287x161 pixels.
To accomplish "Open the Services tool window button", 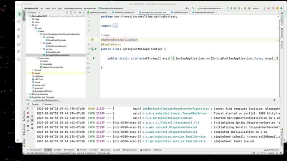I will [x=105, y=150].
